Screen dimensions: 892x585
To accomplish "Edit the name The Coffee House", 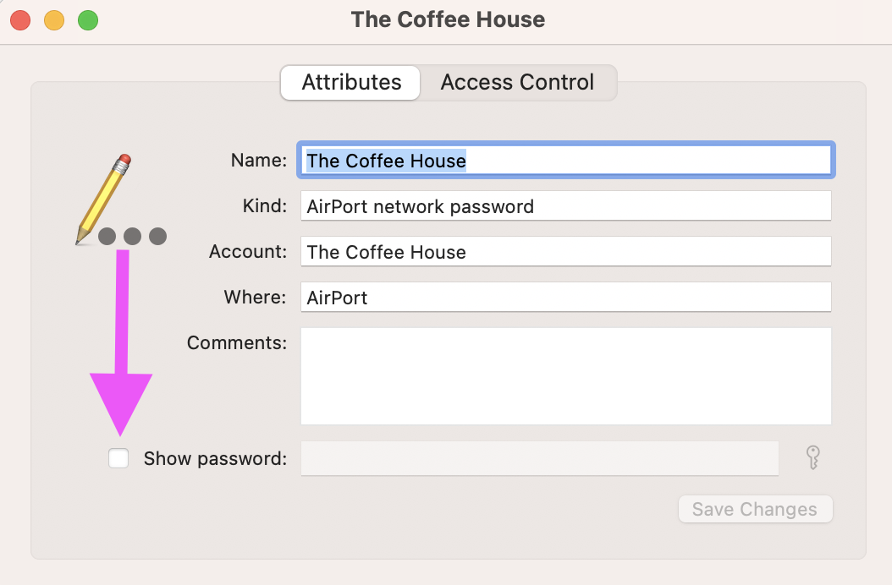I will coord(565,160).
